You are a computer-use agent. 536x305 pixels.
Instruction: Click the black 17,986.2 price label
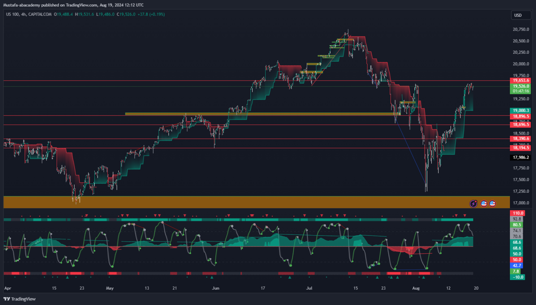(521, 157)
